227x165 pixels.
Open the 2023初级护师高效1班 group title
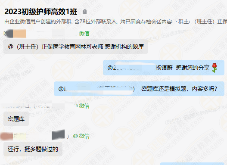click(x=40, y=12)
